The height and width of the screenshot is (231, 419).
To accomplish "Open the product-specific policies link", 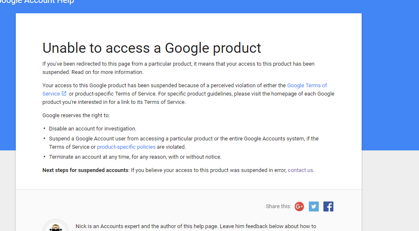I will (126, 147).
